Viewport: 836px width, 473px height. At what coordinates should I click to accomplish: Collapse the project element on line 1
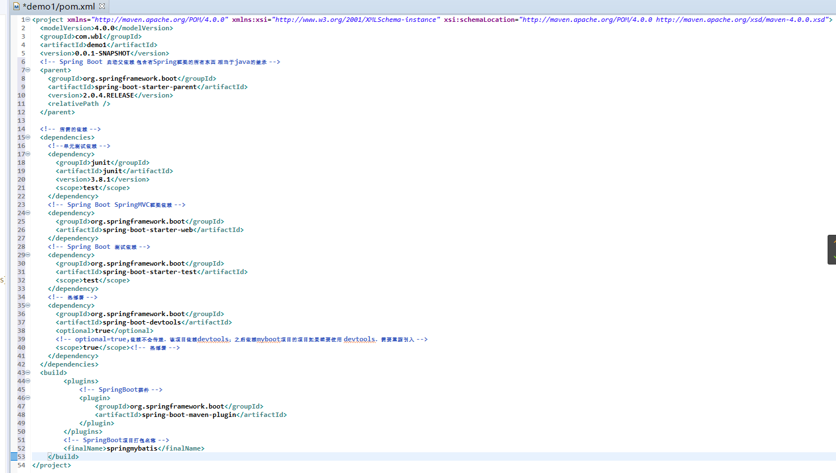[28, 20]
